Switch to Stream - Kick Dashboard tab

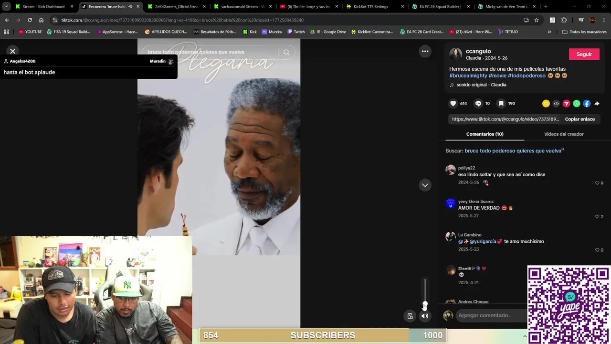(43, 7)
